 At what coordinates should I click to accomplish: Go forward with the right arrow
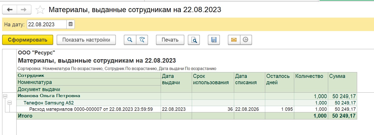[24, 10]
